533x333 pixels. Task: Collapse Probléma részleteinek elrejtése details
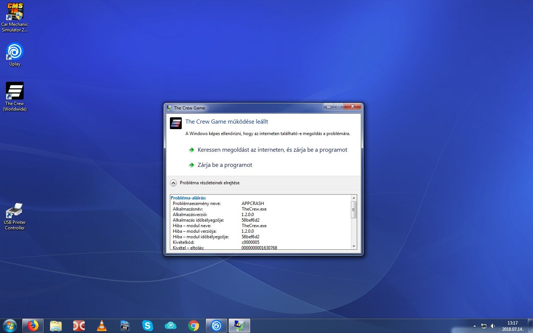tap(205, 183)
